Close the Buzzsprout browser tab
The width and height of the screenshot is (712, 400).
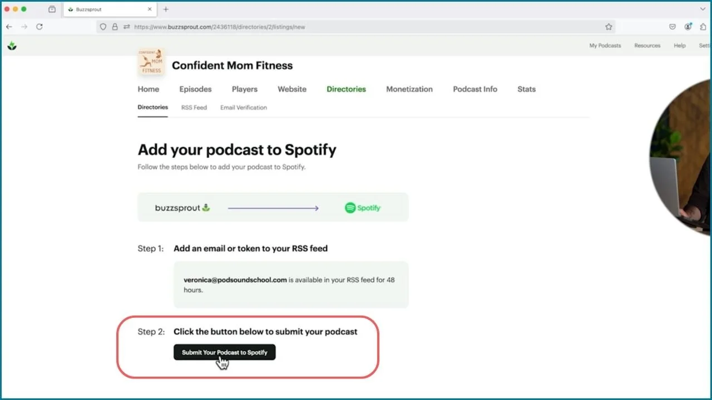(x=150, y=9)
